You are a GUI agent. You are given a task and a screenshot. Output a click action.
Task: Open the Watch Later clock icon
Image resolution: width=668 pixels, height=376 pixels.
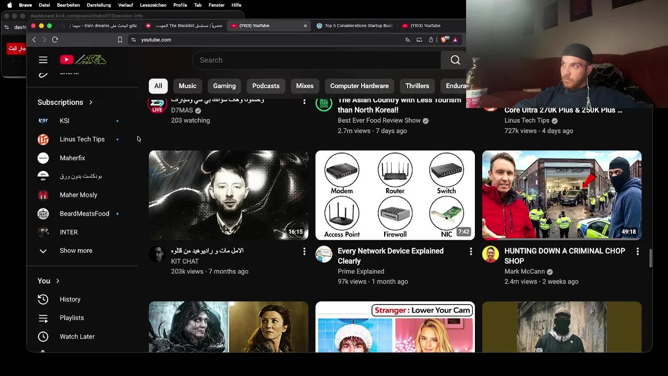tap(43, 337)
